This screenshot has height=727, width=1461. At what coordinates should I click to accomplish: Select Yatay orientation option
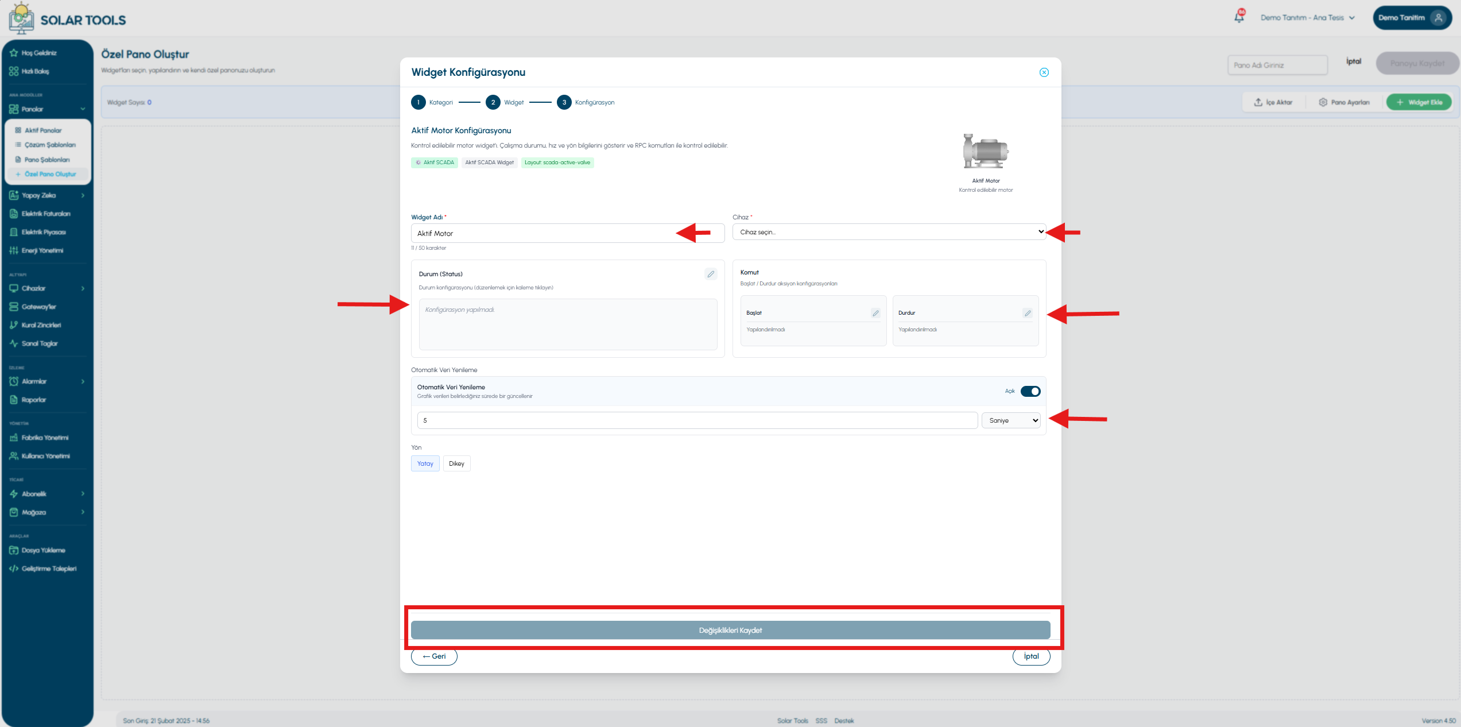coord(425,463)
